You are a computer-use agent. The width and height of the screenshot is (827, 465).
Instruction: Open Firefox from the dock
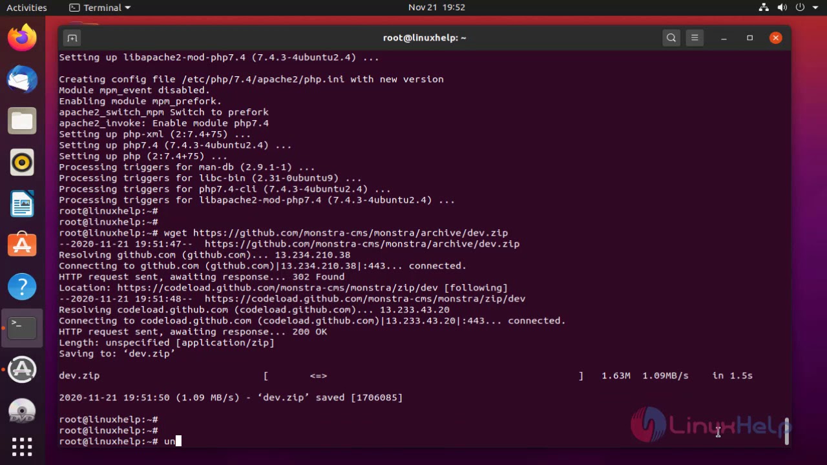22,38
